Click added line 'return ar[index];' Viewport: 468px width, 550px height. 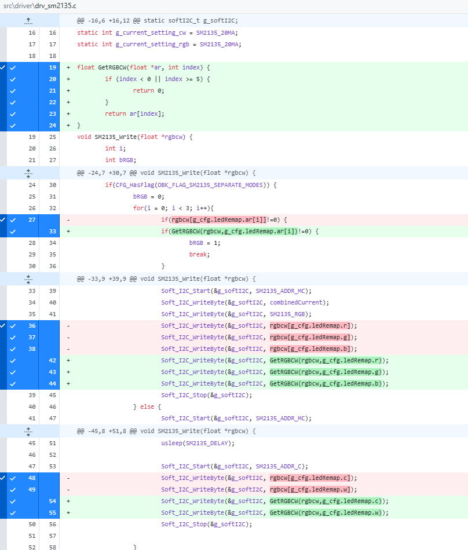(135, 113)
